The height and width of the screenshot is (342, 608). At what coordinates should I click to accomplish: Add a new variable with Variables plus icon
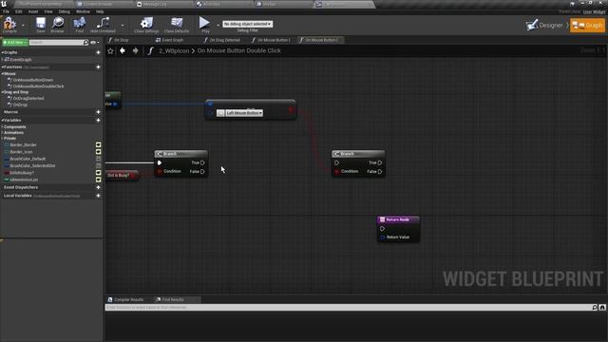(x=98, y=121)
